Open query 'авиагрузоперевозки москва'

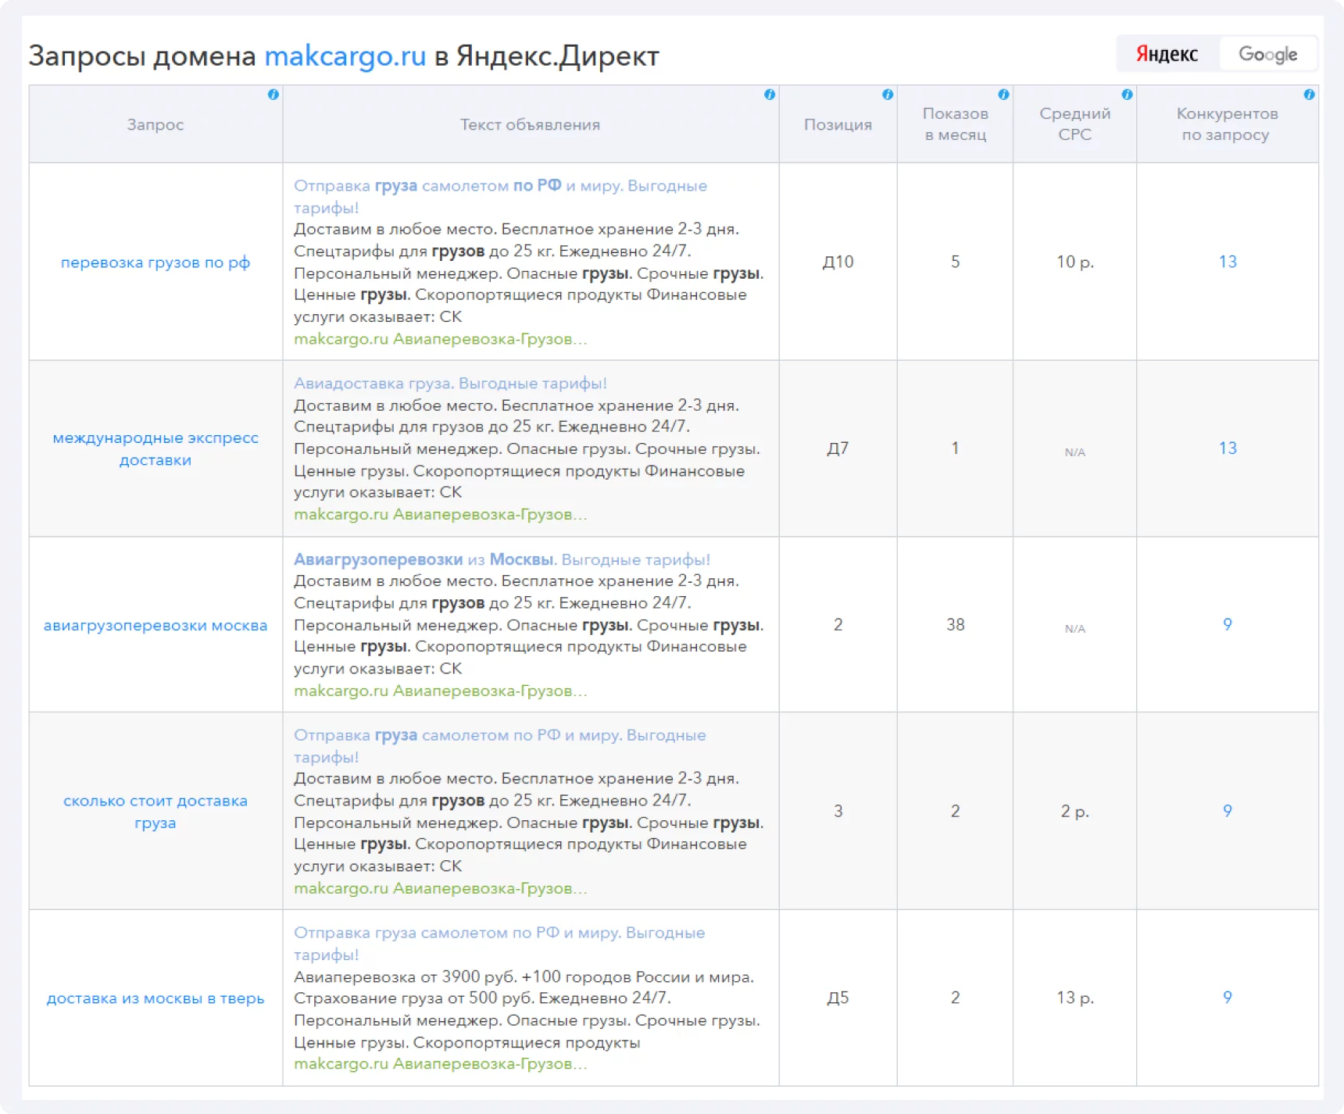[155, 625]
